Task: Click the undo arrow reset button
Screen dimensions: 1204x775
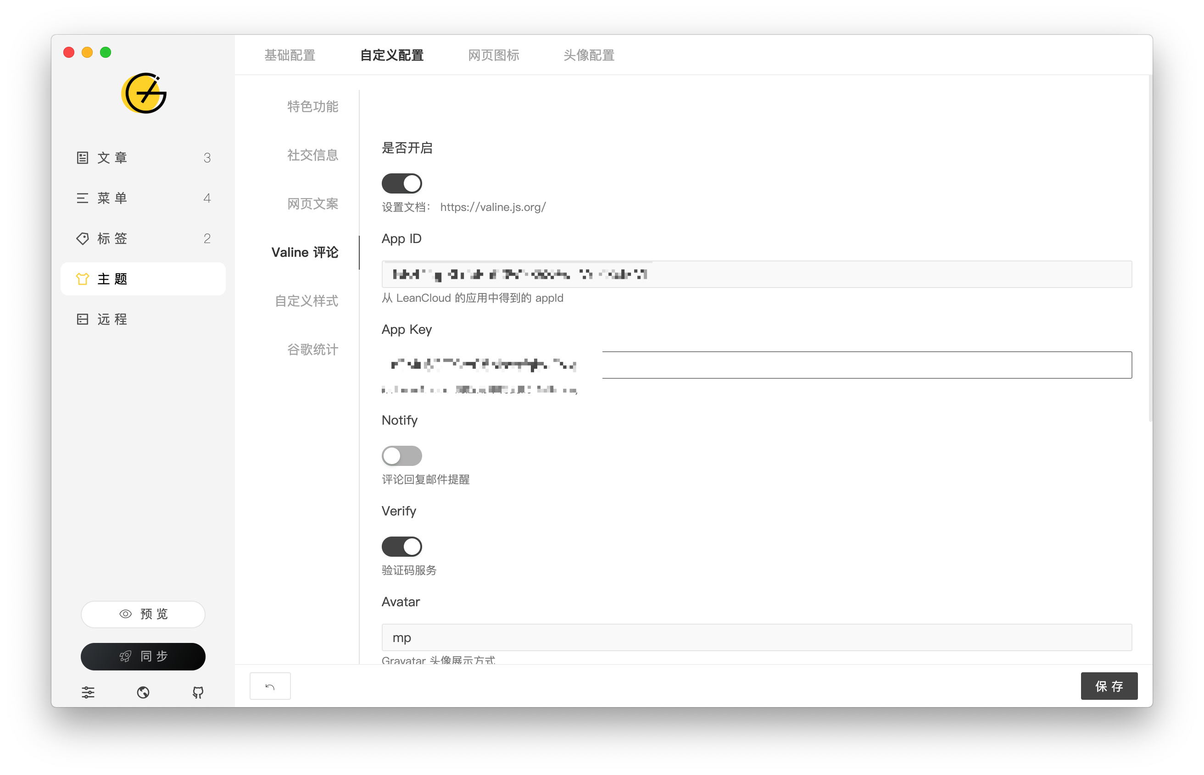Action: coord(270,686)
